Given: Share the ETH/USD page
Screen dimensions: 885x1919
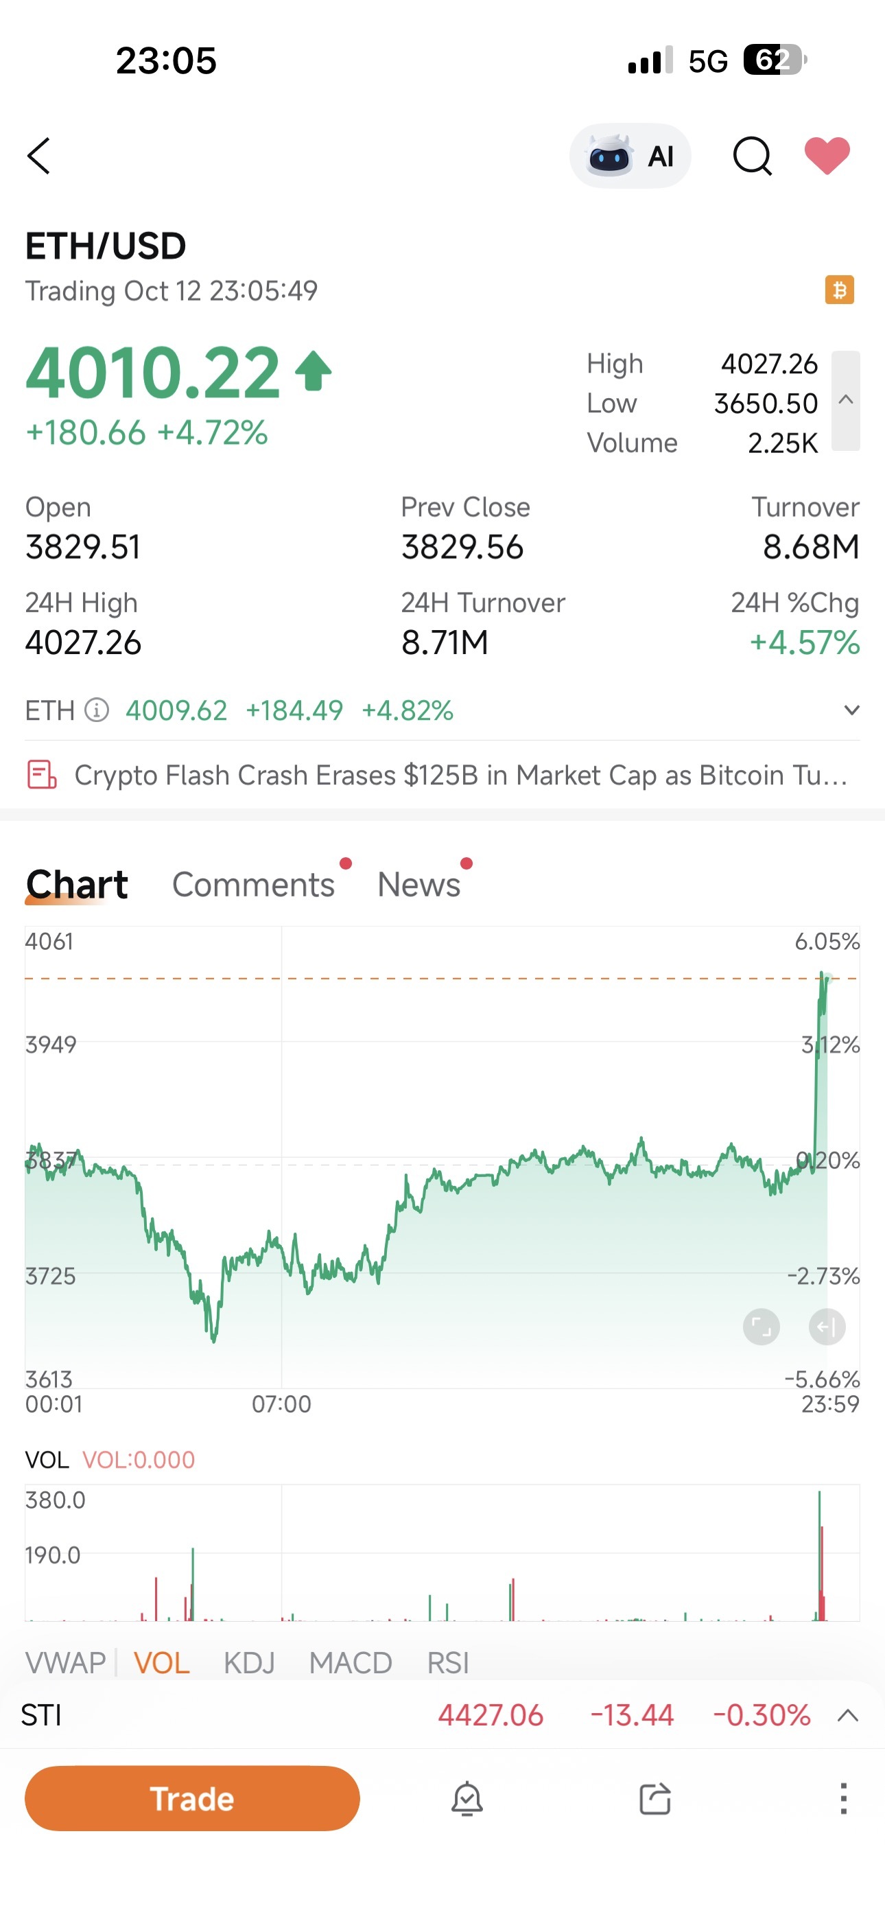Looking at the screenshot, I should (x=652, y=1799).
